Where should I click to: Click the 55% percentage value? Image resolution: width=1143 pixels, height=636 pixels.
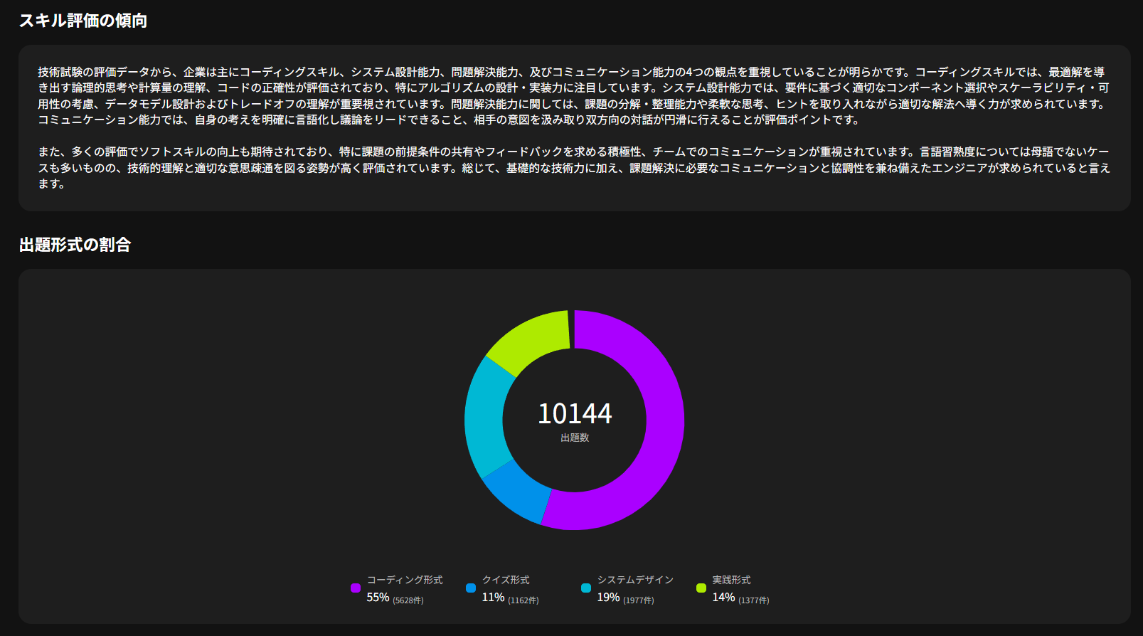[x=378, y=598]
